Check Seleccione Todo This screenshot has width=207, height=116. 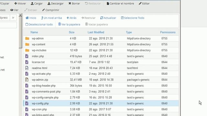click(133, 18)
